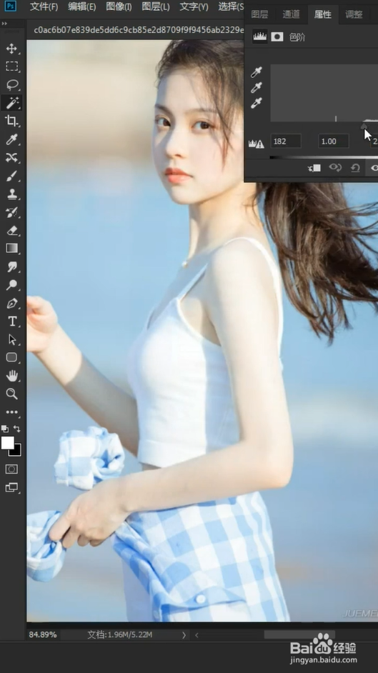
Task: Open the 编辑(E) menu
Action: 81,7
